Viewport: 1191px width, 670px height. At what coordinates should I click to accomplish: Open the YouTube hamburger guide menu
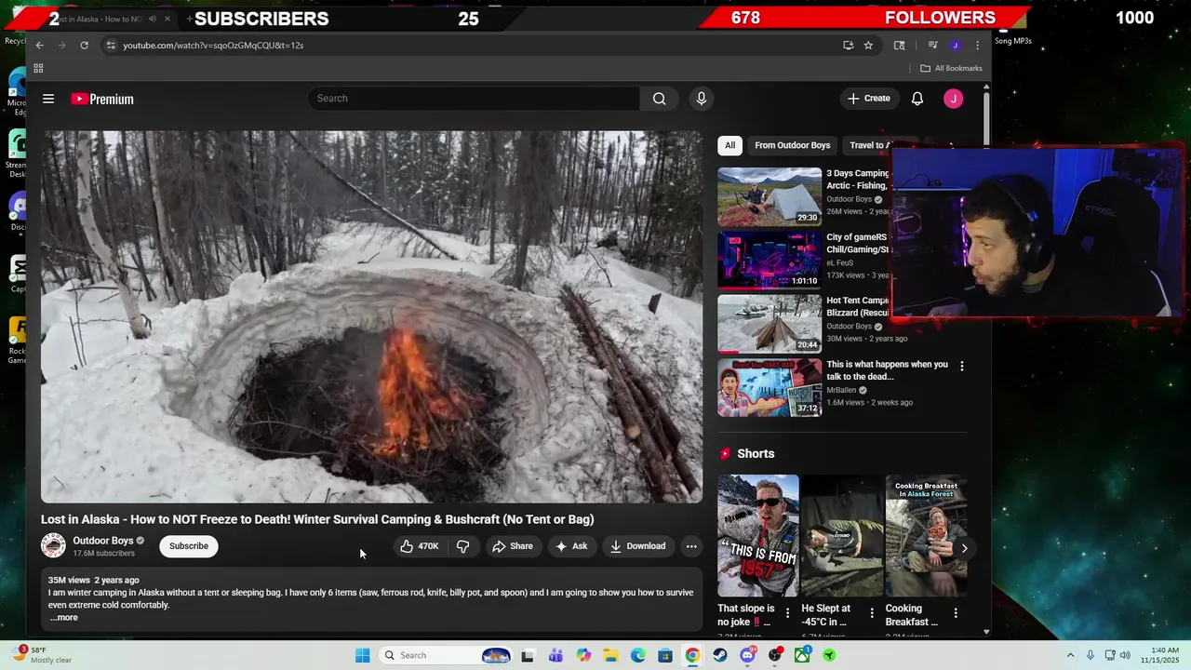(48, 99)
